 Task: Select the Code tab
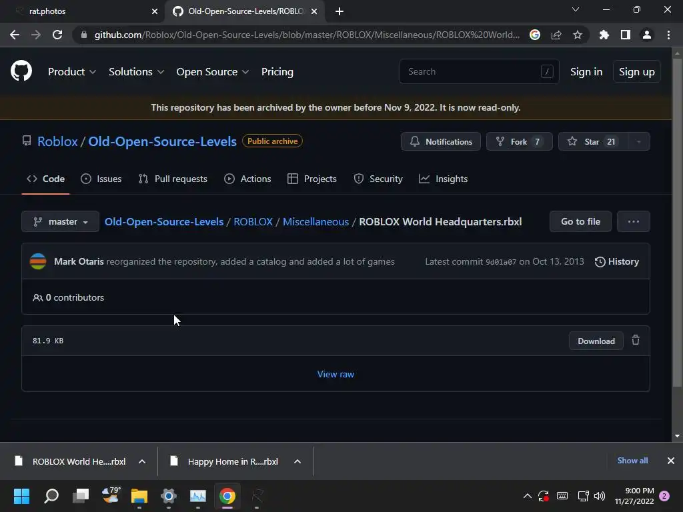coord(46,179)
